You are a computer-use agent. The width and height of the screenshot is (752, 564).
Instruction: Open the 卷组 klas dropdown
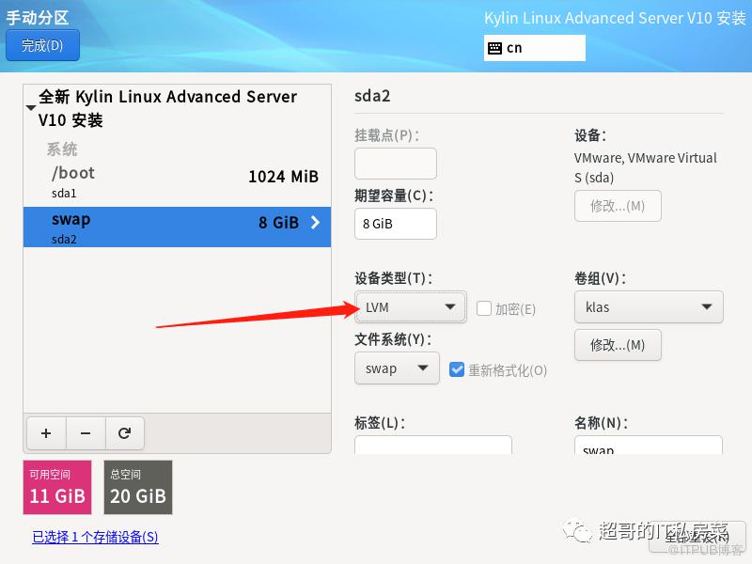[x=648, y=306]
